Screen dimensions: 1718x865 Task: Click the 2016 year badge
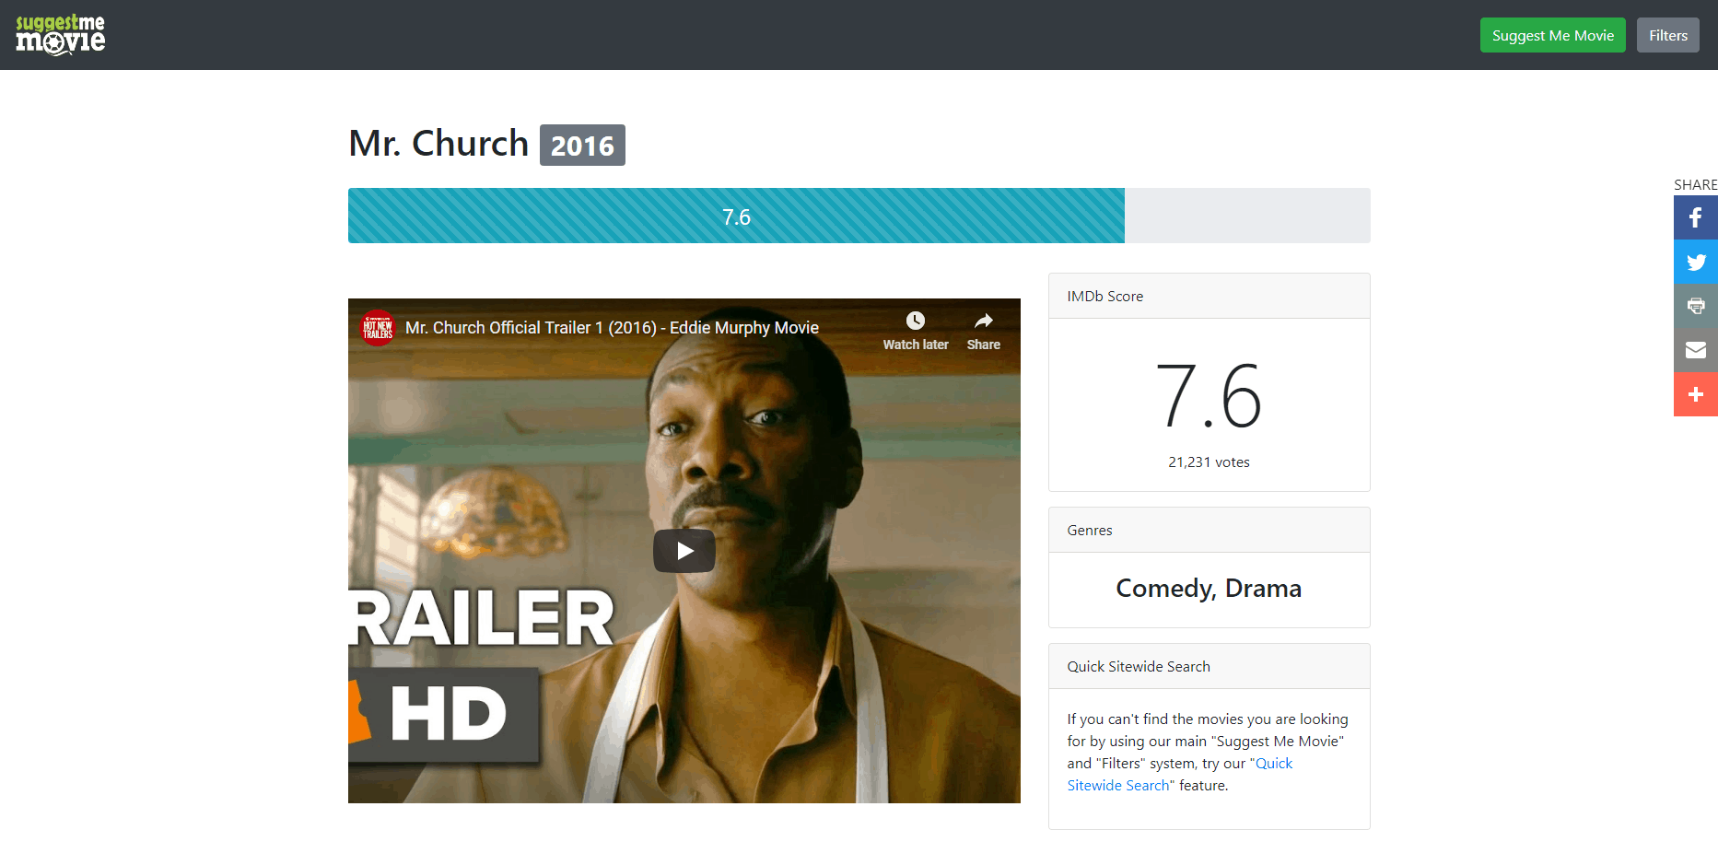click(x=582, y=146)
